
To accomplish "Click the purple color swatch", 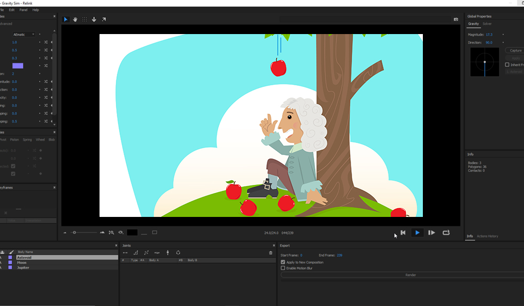I will pos(18,65).
